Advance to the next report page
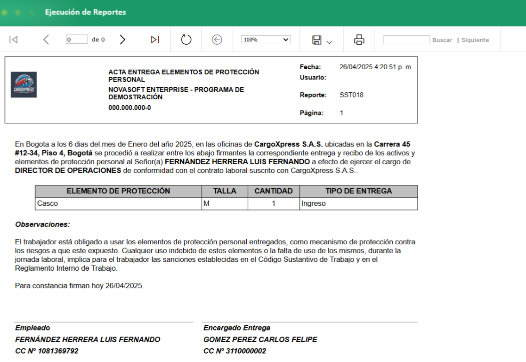526x362 pixels. [122, 40]
